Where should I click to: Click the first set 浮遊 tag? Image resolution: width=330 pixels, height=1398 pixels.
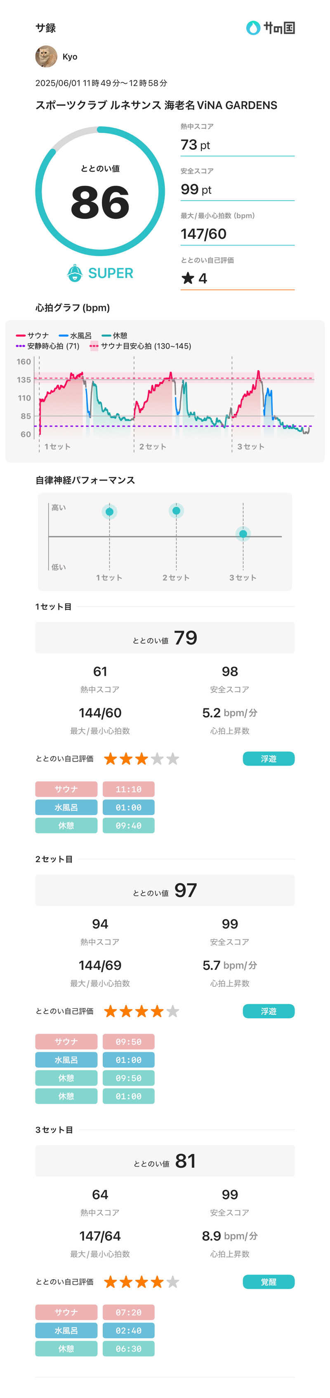(268, 759)
